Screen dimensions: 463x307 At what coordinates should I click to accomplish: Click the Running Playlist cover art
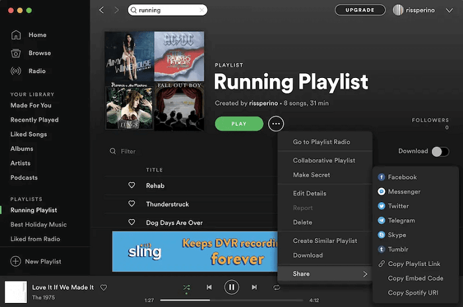click(154, 81)
